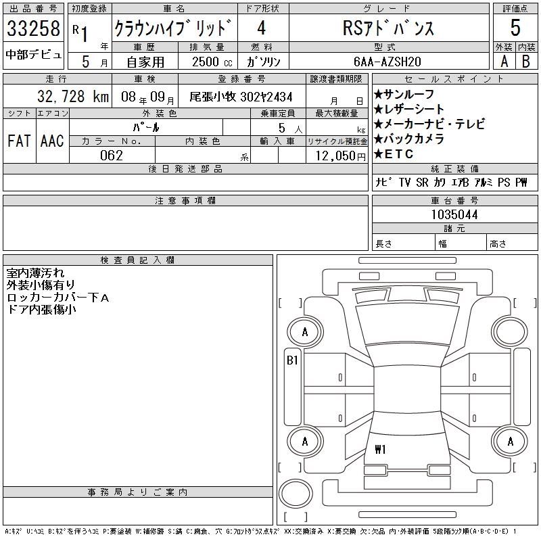Viewport: 541px width, 541px height.
Task: Click the 事務局よりご案内 header
Action: point(137,492)
